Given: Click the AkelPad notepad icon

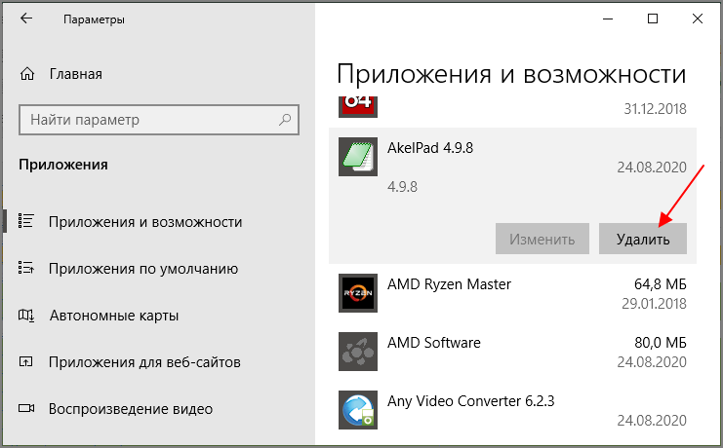Looking at the screenshot, I should click(358, 157).
